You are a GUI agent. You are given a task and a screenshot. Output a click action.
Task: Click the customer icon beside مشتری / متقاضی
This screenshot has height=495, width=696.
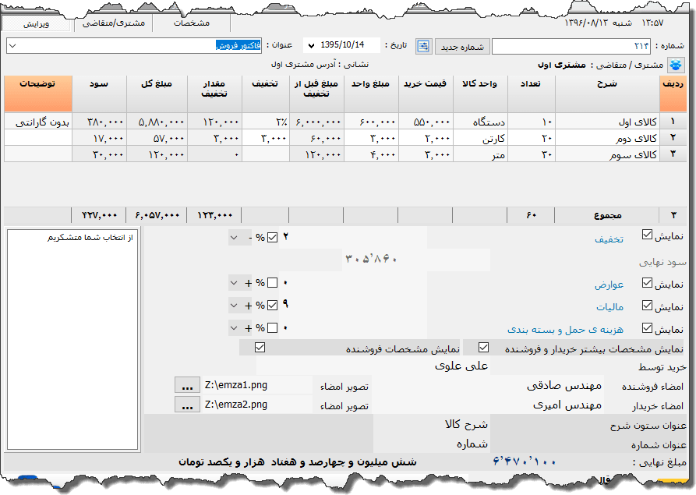click(x=677, y=64)
